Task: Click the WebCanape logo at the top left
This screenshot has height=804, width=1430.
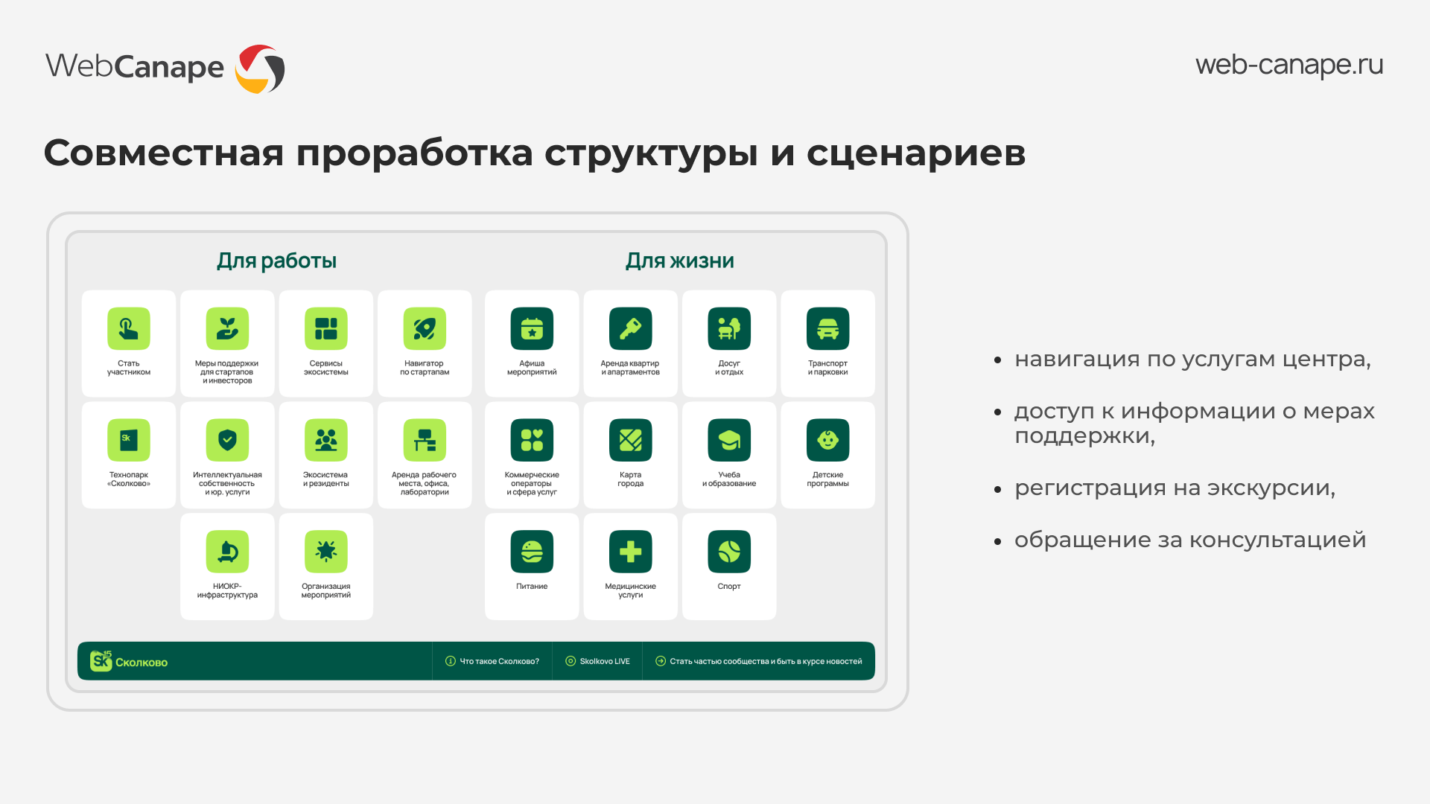Action: [165, 68]
